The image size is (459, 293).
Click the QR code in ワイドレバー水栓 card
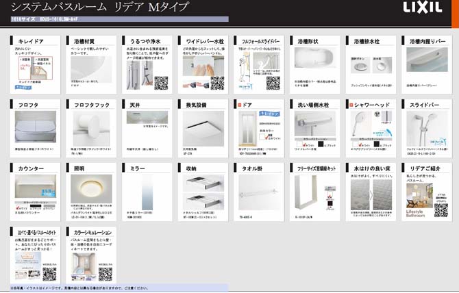tap(217, 83)
